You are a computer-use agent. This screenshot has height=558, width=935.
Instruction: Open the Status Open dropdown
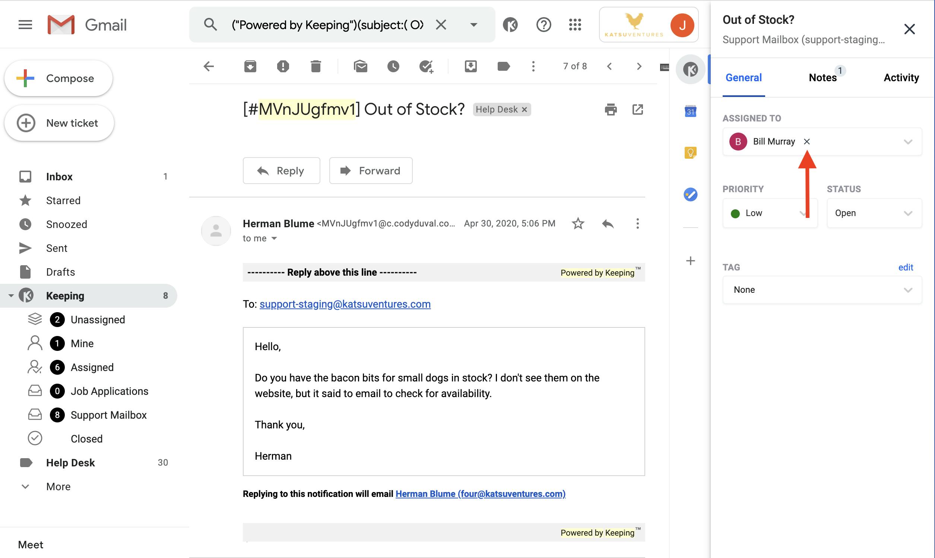coord(875,213)
